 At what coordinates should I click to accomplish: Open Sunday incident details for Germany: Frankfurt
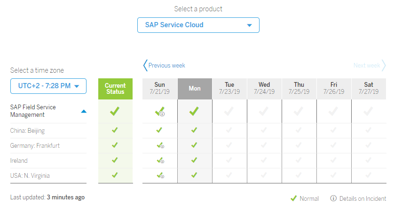click(162, 146)
